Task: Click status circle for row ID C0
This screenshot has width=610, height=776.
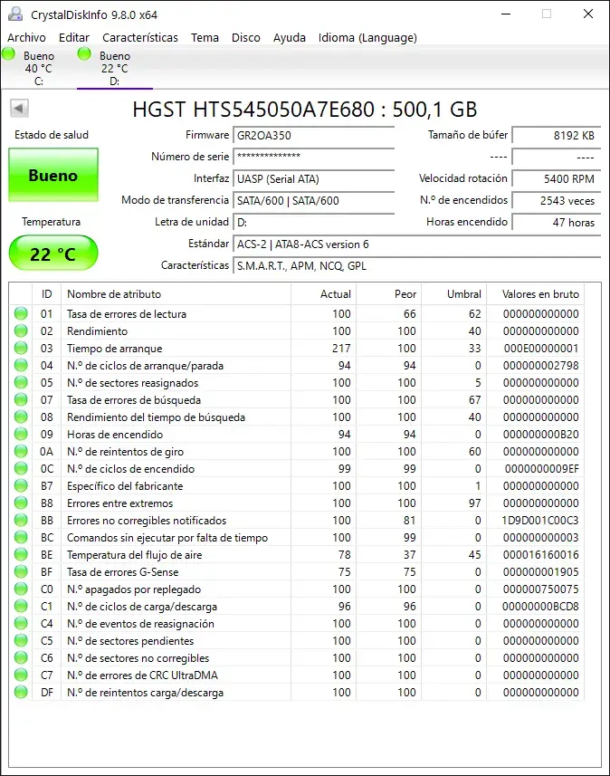Action: (x=21, y=589)
